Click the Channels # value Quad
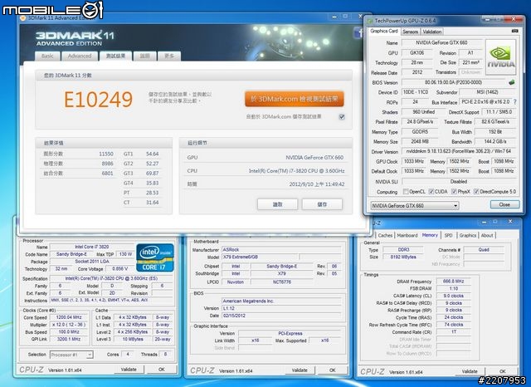531x387 pixels. coord(484,249)
